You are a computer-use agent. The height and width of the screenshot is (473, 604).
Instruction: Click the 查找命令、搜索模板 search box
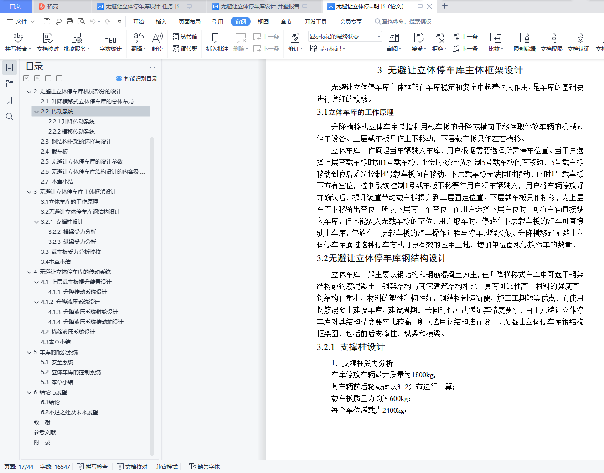click(403, 21)
